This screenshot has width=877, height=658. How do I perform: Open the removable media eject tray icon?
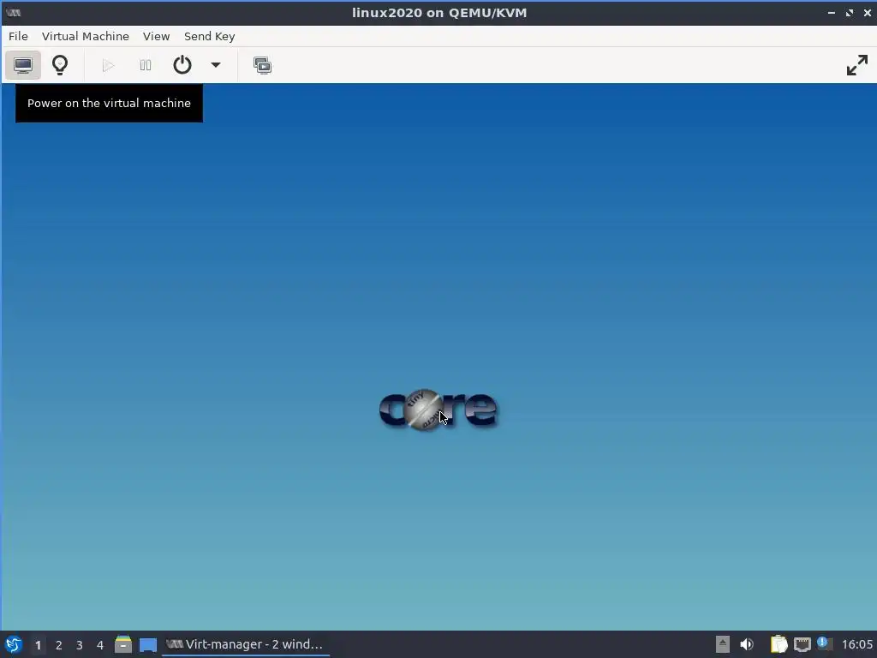coord(723,644)
